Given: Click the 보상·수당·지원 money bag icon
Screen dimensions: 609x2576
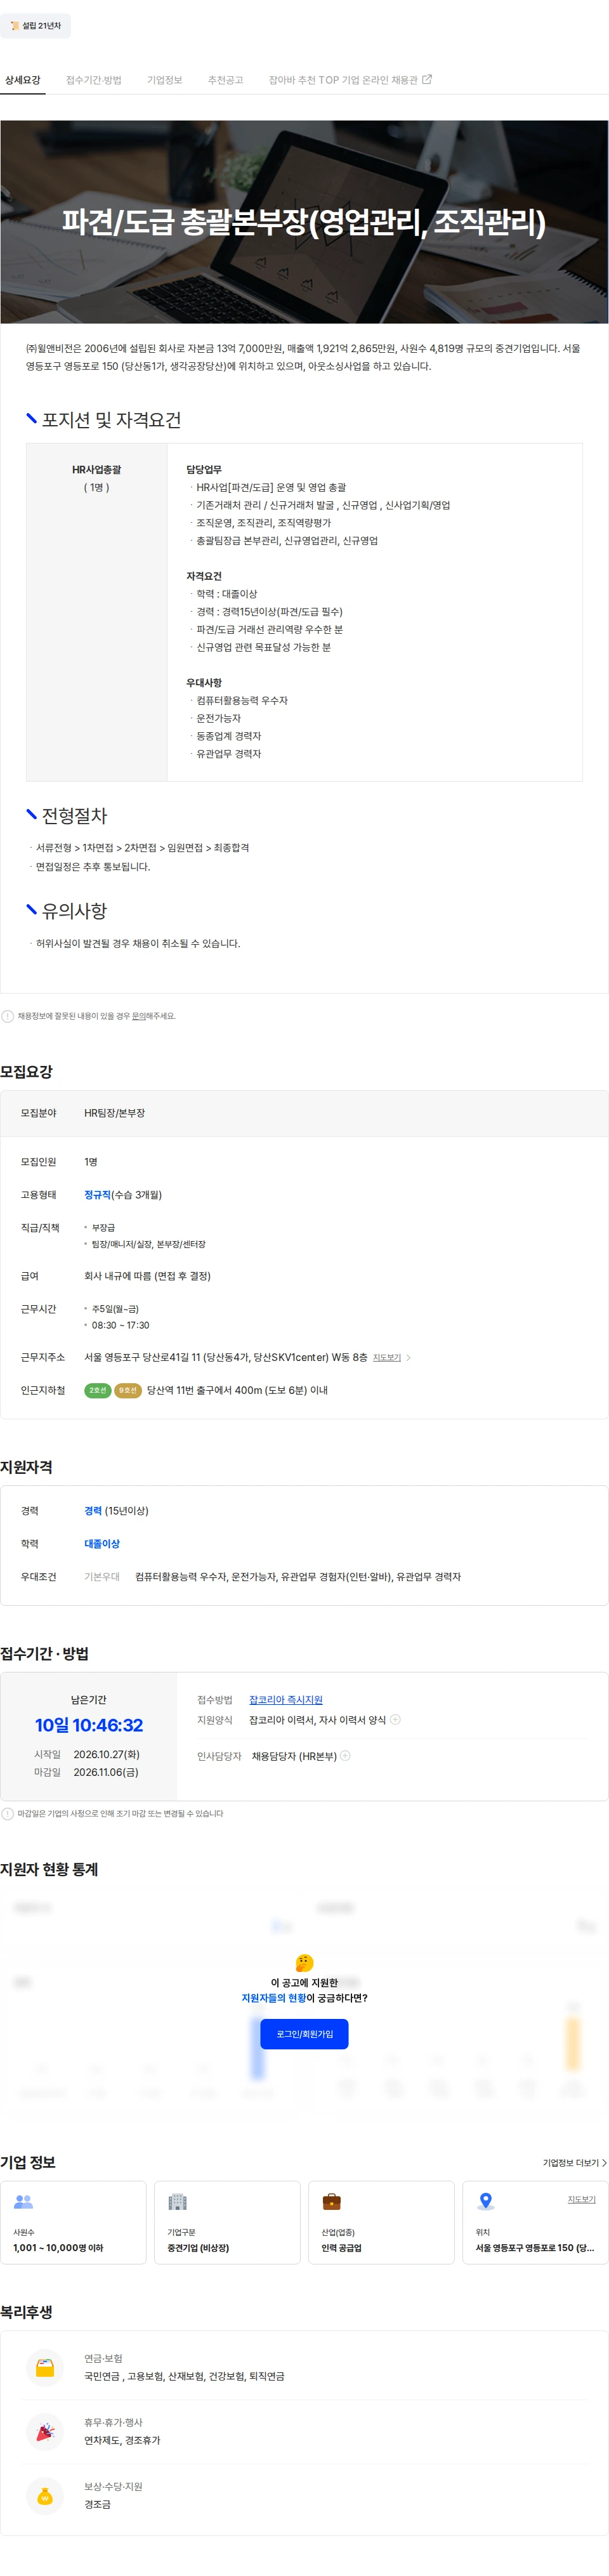Looking at the screenshot, I should 45,2495.
